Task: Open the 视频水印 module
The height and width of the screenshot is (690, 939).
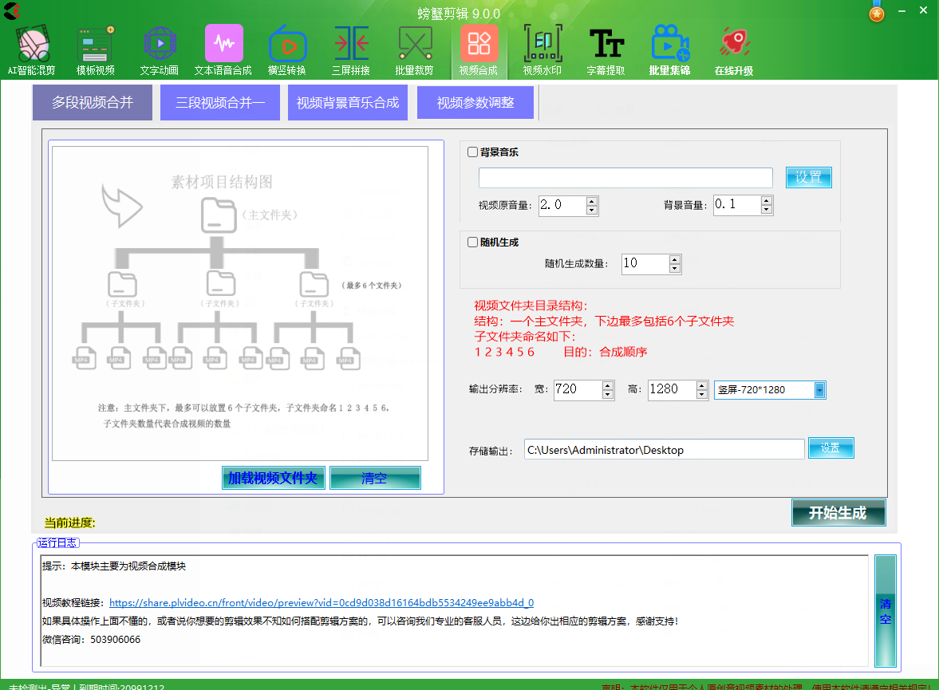Action: click(x=542, y=49)
